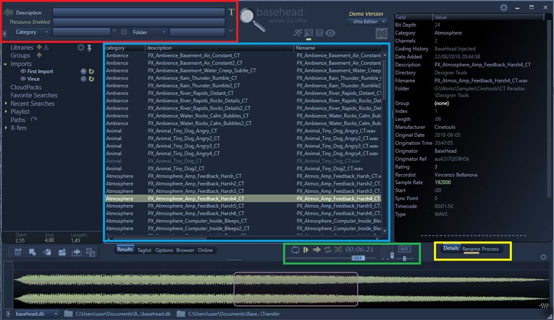Open Favorite Searches in the sidebar
Screen dimensions: 554x320
point(34,95)
